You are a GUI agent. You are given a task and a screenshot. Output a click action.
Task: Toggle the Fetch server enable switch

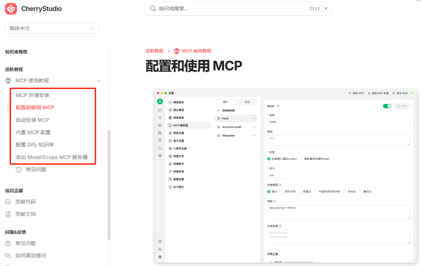(387, 106)
